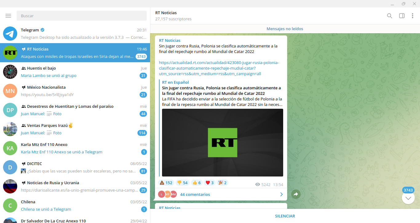Viewport: 420px width, 223px height.
Task: Click the arrow chevron on comments row
Action: point(281,194)
